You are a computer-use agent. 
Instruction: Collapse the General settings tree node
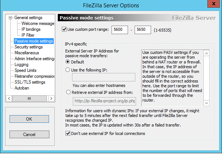point(11,18)
